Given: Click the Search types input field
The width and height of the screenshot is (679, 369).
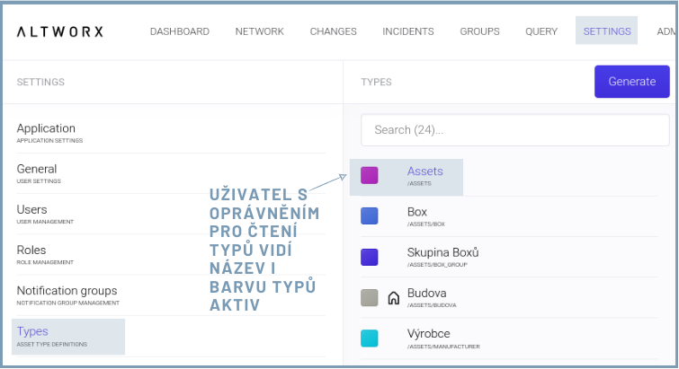Looking at the screenshot, I should tap(514, 129).
